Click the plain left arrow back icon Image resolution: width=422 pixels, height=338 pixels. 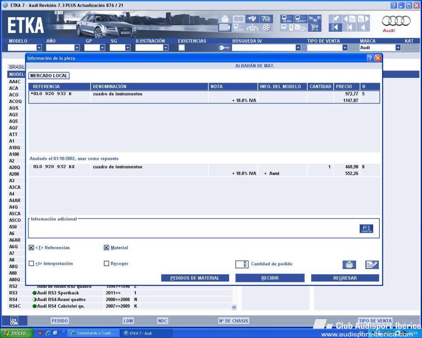pos(363,27)
